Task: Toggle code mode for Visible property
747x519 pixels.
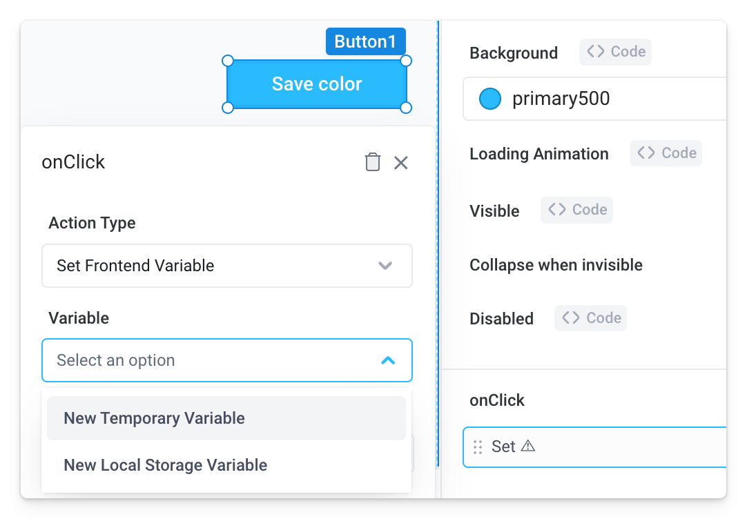Action: (x=576, y=210)
